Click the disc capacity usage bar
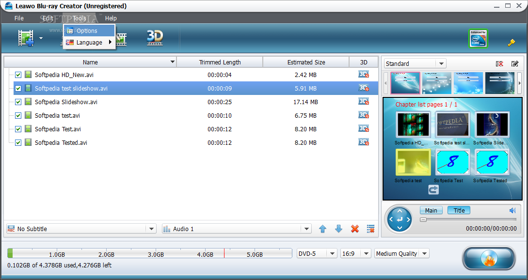This screenshot has height=280, width=528. (149, 253)
